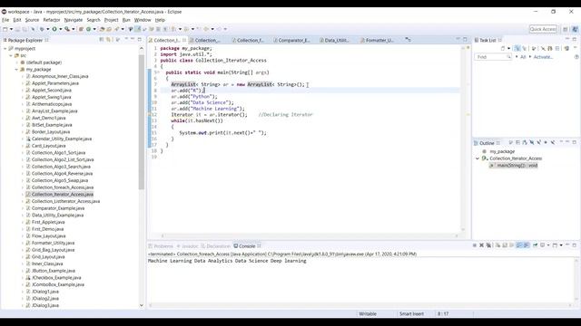Viewport: 581px width, 326px height.
Task: Toggle Word Wrap in Console toolbar
Action: point(512,245)
